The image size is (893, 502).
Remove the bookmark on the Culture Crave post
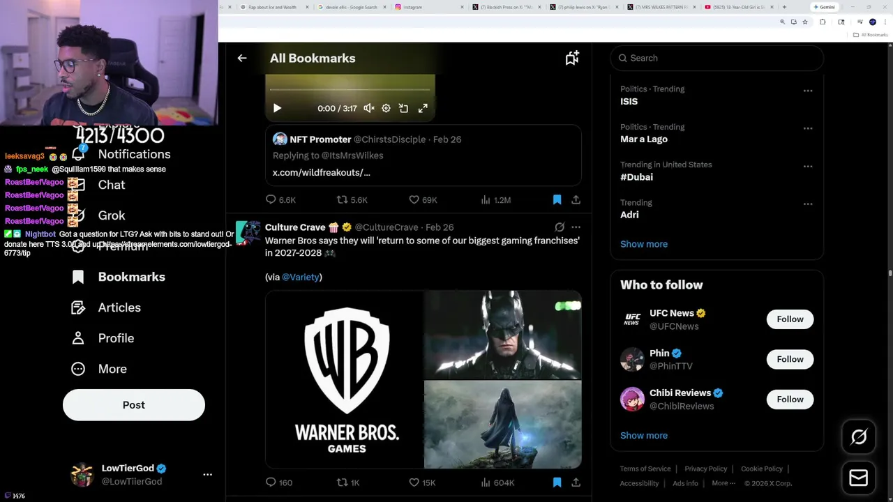pyautogui.click(x=557, y=482)
